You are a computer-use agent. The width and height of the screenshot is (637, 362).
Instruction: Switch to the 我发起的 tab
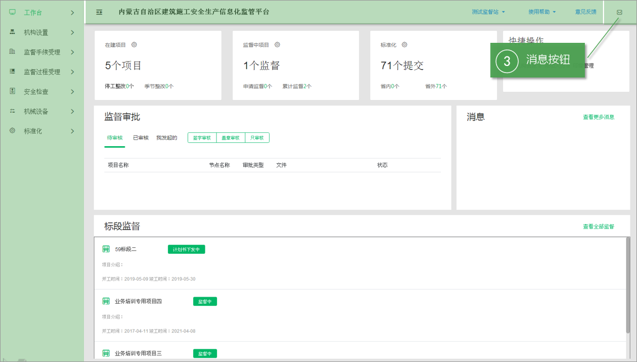click(166, 138)
